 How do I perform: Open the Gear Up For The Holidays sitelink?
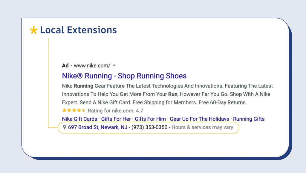(199, 119)
